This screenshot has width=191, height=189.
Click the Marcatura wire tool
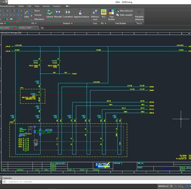click(x=38, y=19)
